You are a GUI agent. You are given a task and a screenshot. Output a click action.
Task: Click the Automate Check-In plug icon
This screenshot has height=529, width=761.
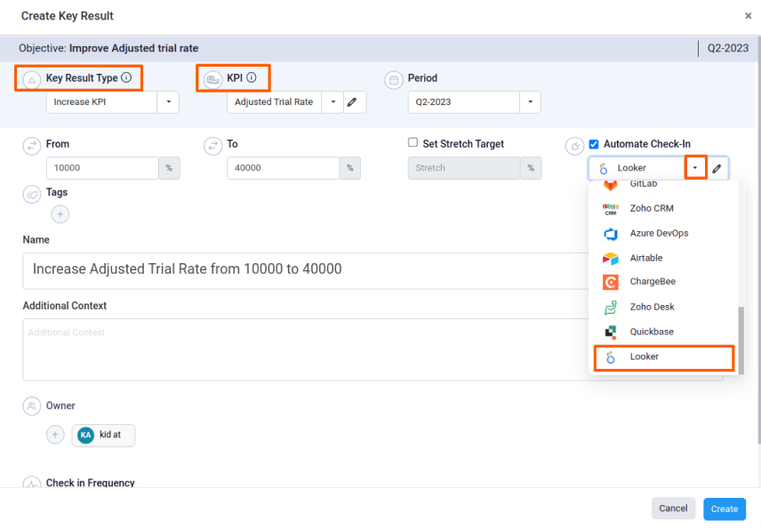(574, 146)
